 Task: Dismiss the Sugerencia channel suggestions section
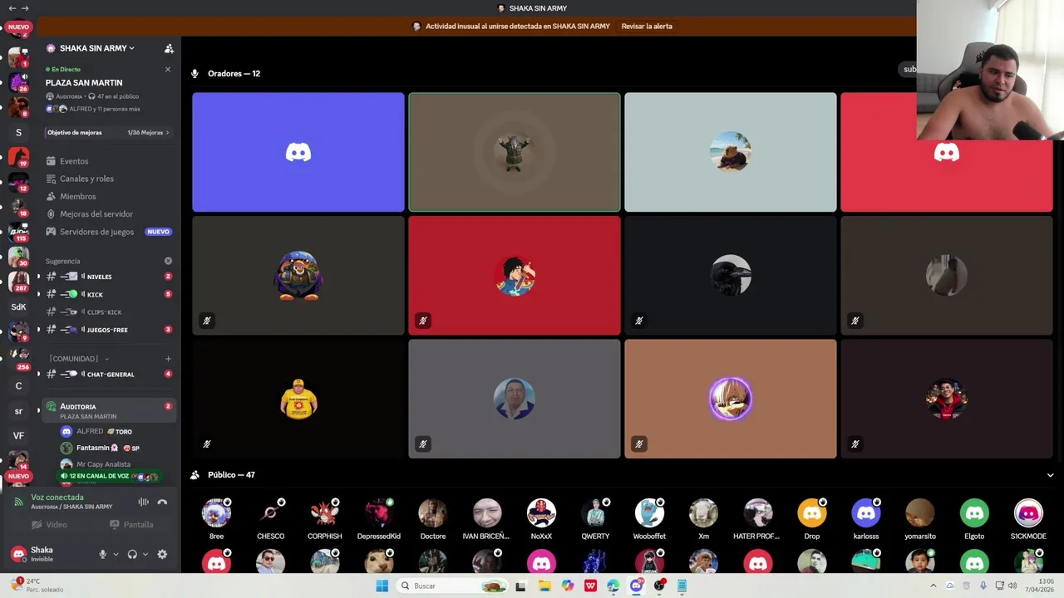(168, 261)
